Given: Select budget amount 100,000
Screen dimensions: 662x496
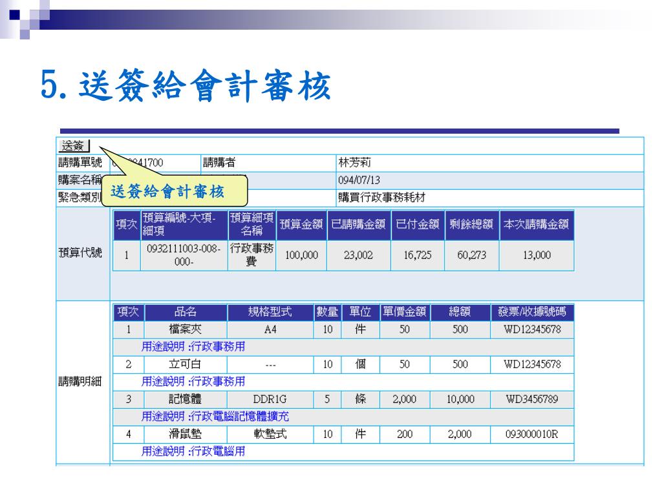Looking at the screenshot, I should [301, 255].
